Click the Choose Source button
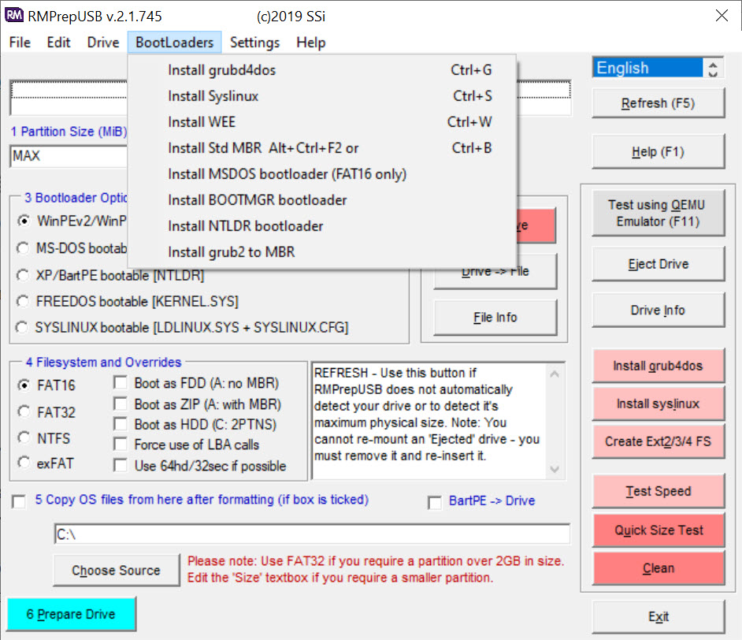The height and width of the screenshot is (640, 742). (x=116, y=570)
